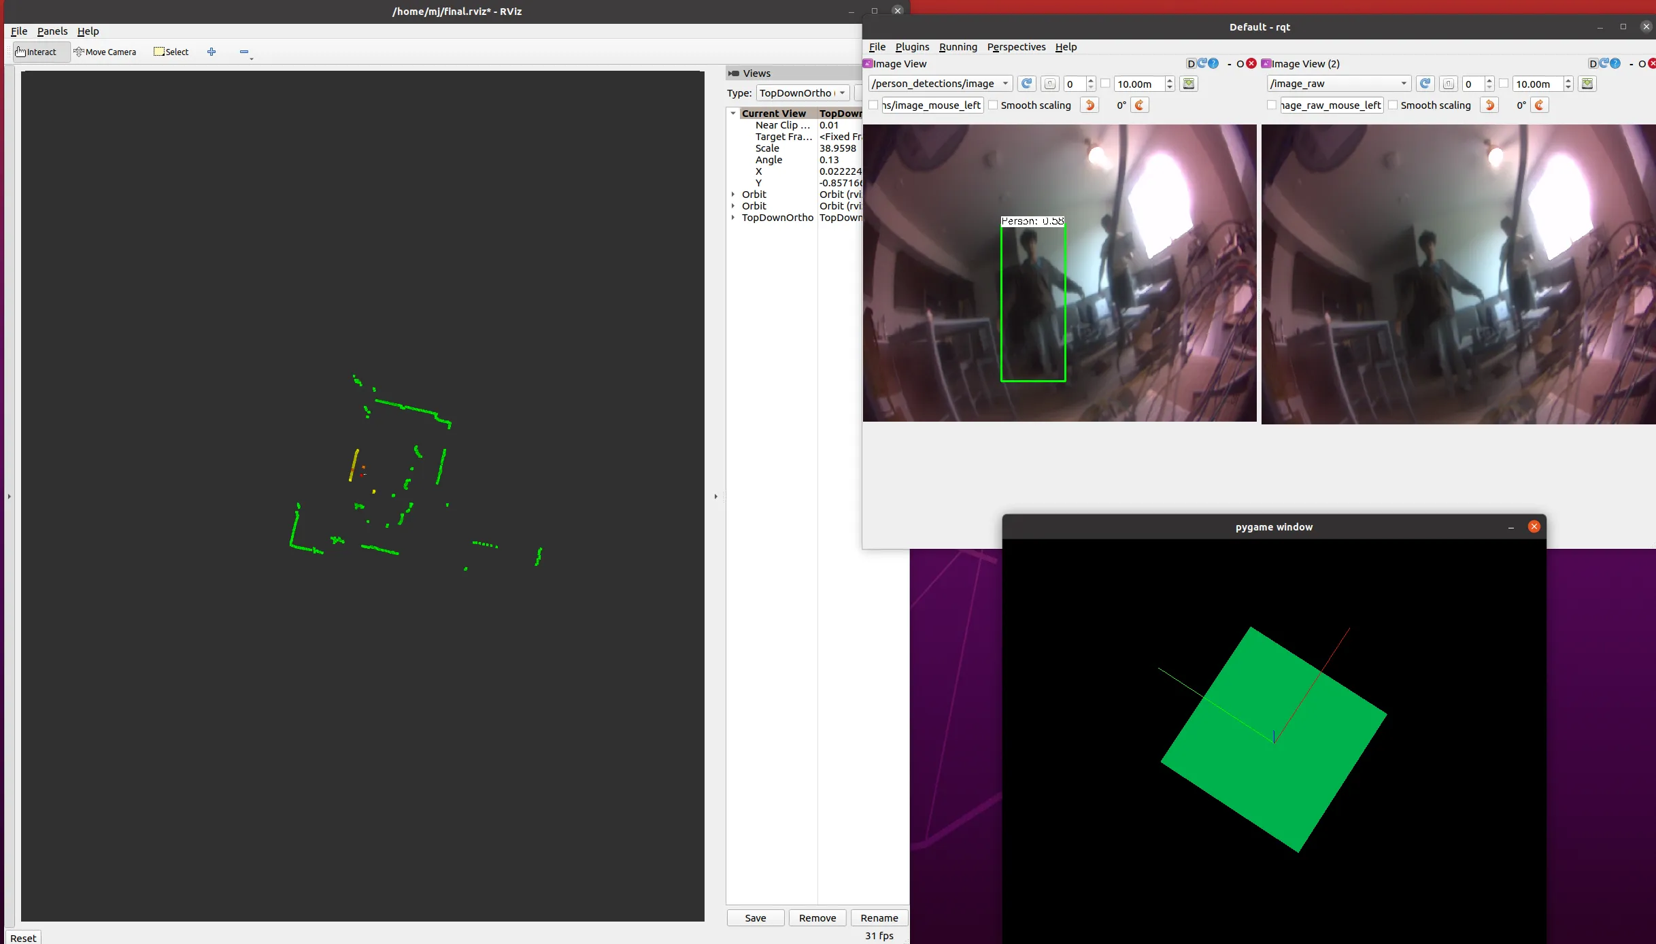
Task: Toggle image_mouse_left publishing checkbox
Action: (874, 105)
